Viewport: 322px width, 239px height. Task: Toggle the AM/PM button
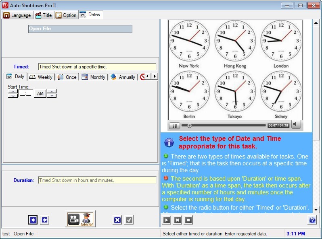tap(40, 94)
